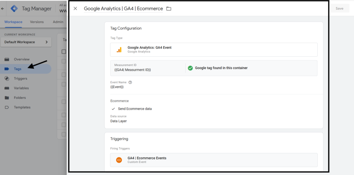
Task: Open the Versions tab
Action: pos(37,22)
